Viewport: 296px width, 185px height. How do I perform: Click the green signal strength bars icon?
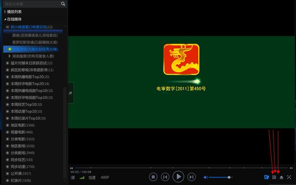82,178
